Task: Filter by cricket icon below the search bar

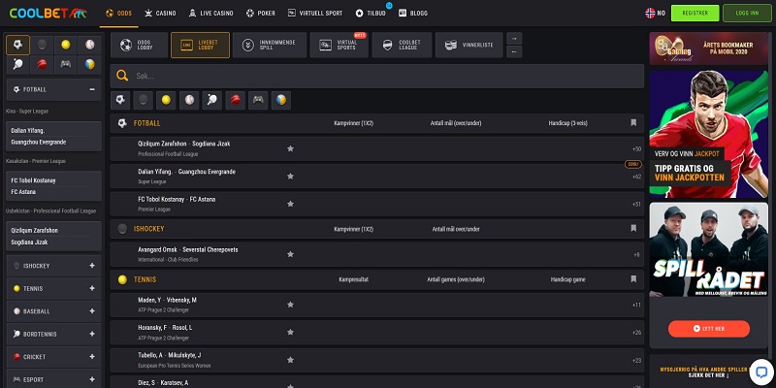Action: [x=235, y=100]
